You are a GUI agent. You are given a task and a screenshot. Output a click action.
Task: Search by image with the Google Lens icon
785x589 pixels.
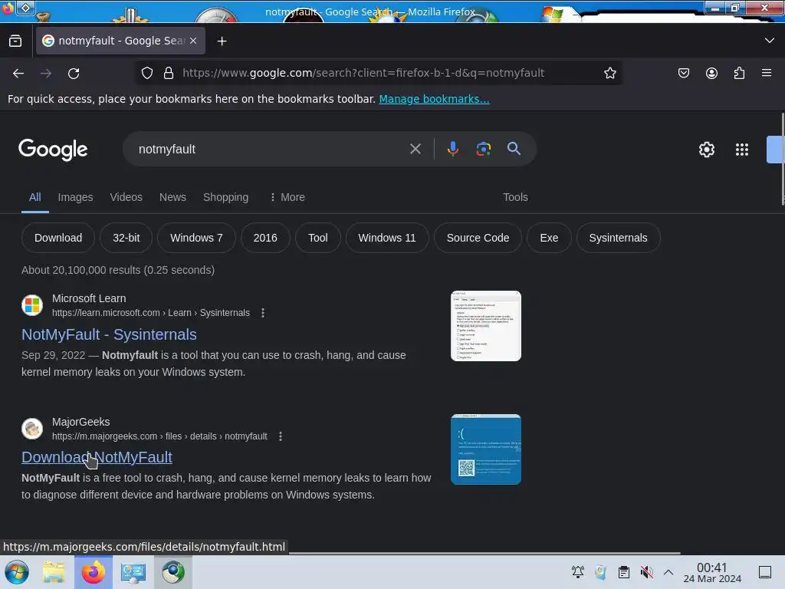[x=483, y=149]
